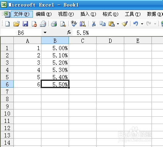
Task: Click cell A5 containing 5
Action: pos(28,77)
